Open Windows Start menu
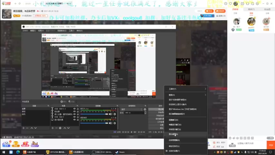Viewport: 275px width, 155px height. point(4,152)
